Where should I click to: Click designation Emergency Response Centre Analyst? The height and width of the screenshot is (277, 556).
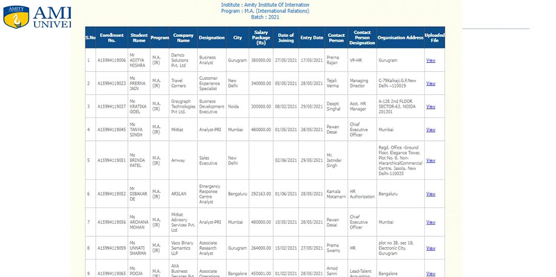(210, 194)
